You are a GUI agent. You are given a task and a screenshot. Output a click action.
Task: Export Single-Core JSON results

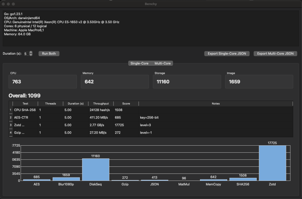(x=227, y=53)
